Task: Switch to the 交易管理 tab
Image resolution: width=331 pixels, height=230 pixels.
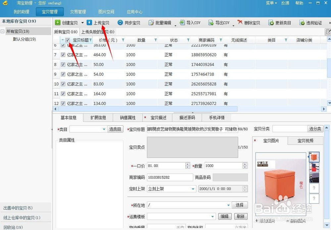Action: click(78, 12)
